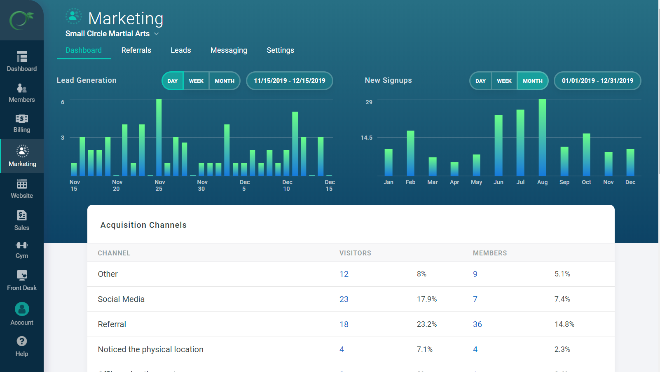Screen dimensions: 660x372
Task: Switch New Signups chart to DAY
Action: [x=480, y=81]
